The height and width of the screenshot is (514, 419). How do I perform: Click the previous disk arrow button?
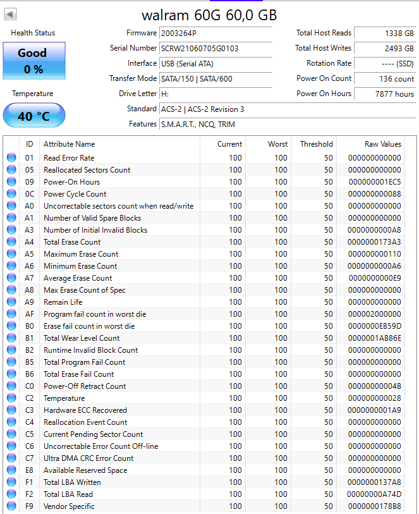(x=11, y=15)
